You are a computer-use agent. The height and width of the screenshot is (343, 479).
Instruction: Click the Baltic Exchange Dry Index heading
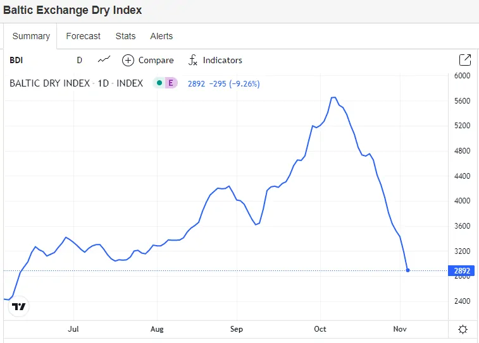pyautogui.click(x=72, y=10)
